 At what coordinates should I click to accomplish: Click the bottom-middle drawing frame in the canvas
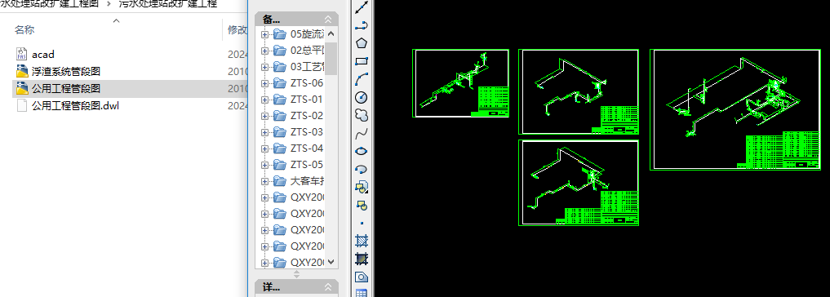click(x=579, y=183)
